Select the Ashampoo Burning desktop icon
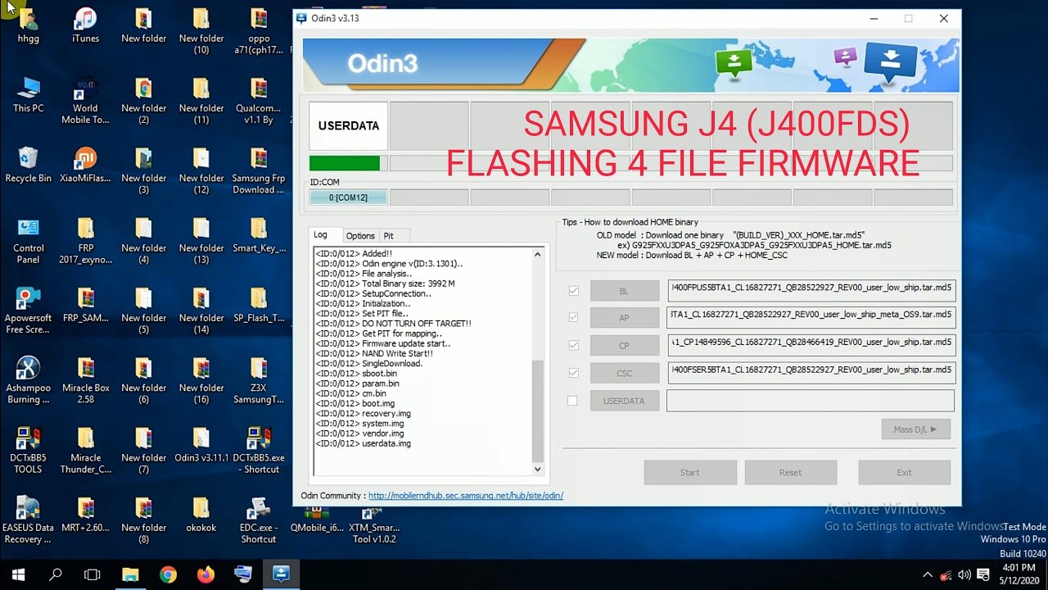This screenshot has height=590, width=1048. tap(29, 380)
